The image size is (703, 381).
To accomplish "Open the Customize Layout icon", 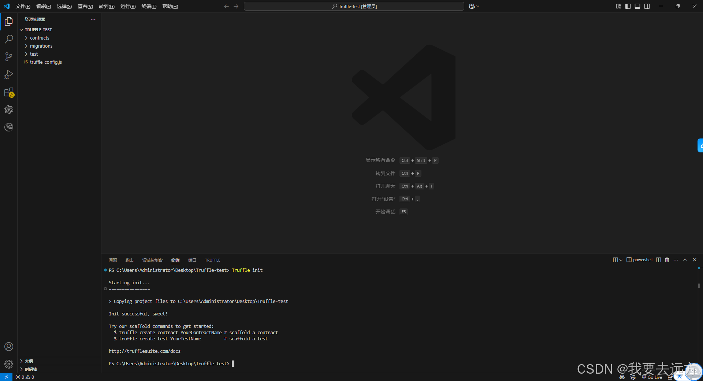I will pyautogui.click(x=618, y=6).
